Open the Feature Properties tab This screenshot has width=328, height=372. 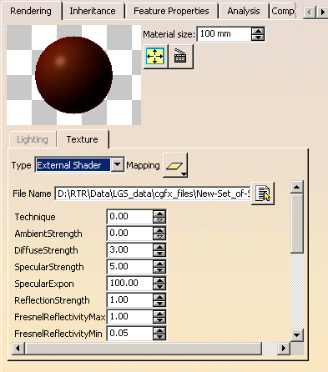[x=171, y=11]
